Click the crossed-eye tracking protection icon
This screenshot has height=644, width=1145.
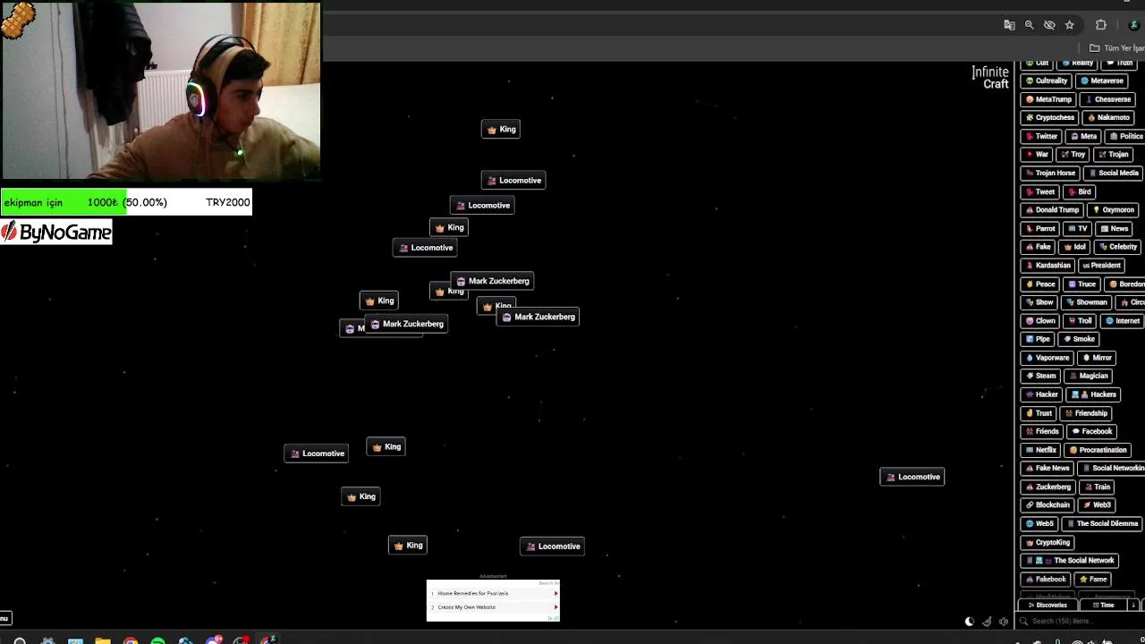click(1049, 25)
